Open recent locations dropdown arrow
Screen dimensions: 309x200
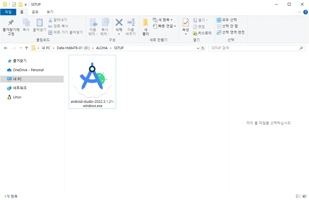(21, 48)
